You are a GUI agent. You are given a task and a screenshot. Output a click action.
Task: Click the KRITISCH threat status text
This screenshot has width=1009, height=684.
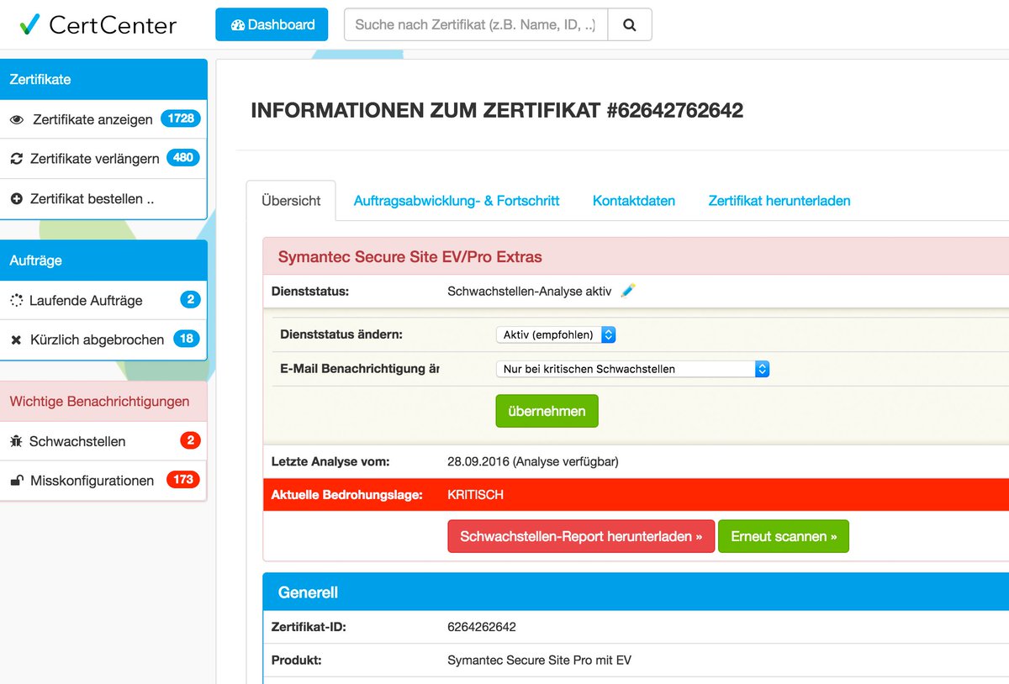coord(476,495)
